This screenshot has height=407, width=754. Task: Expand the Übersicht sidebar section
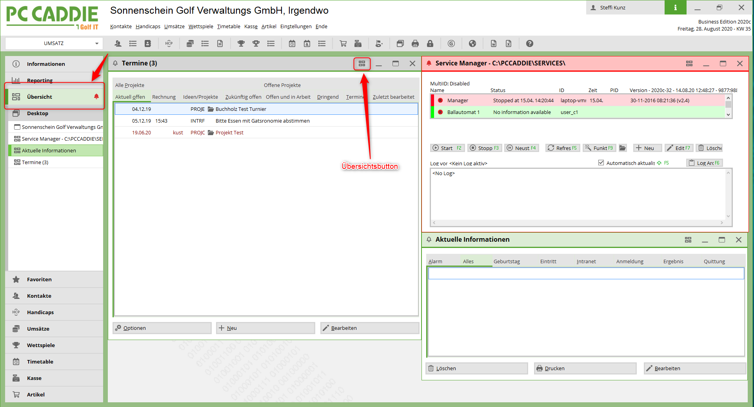(x=54, y=97)
